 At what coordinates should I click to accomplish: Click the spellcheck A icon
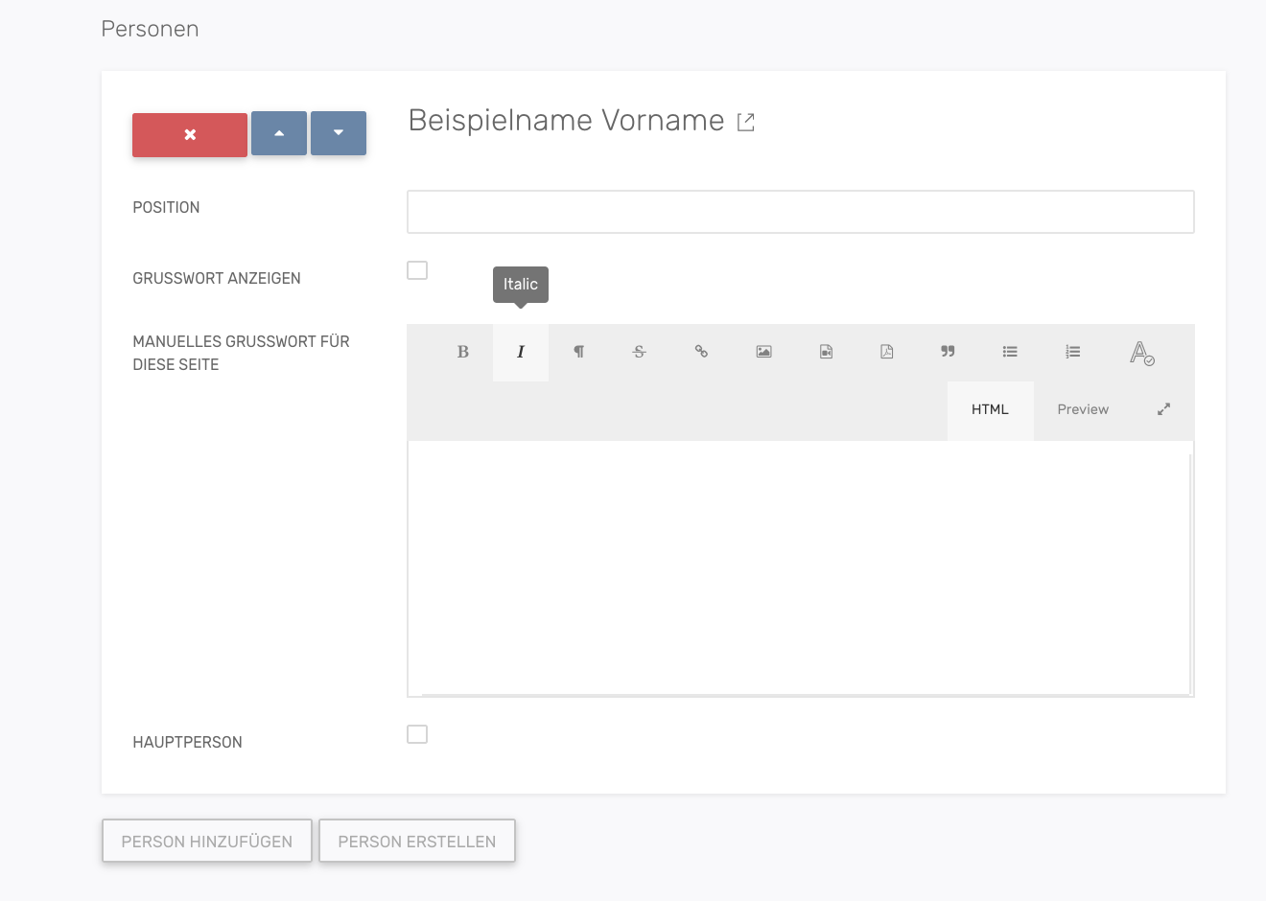(1141, 353)
